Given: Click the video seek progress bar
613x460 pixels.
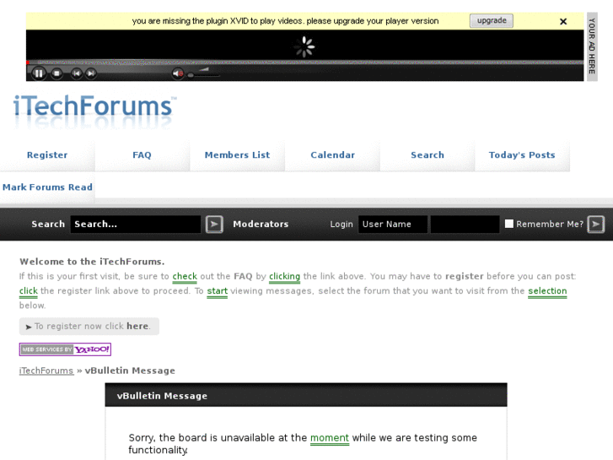Looking at the screenshot, I should click(x=305, y=62).
